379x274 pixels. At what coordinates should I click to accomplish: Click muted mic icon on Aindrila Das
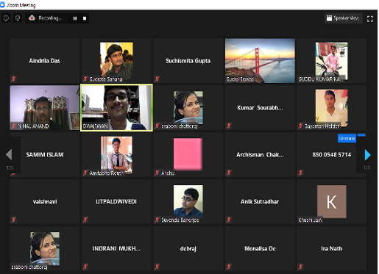[x=14, y=79]
